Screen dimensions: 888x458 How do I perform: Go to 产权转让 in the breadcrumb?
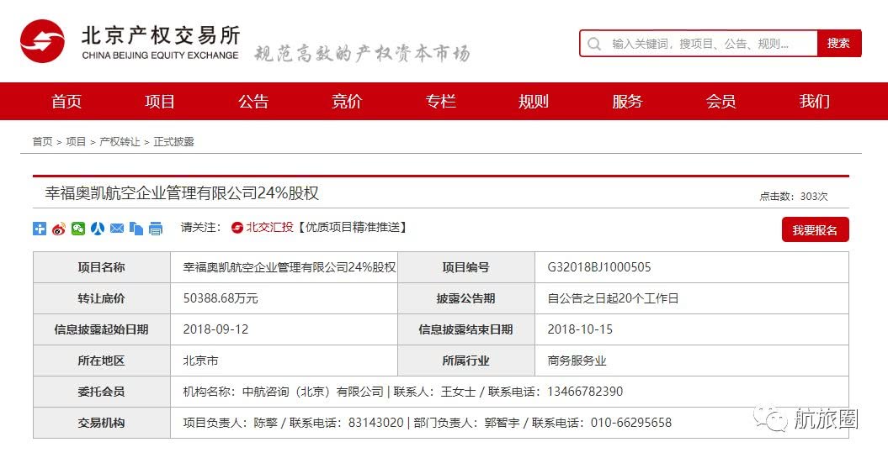coord(120,141)
